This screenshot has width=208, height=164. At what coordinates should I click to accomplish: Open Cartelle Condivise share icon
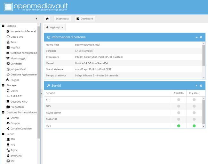(8, 129)
